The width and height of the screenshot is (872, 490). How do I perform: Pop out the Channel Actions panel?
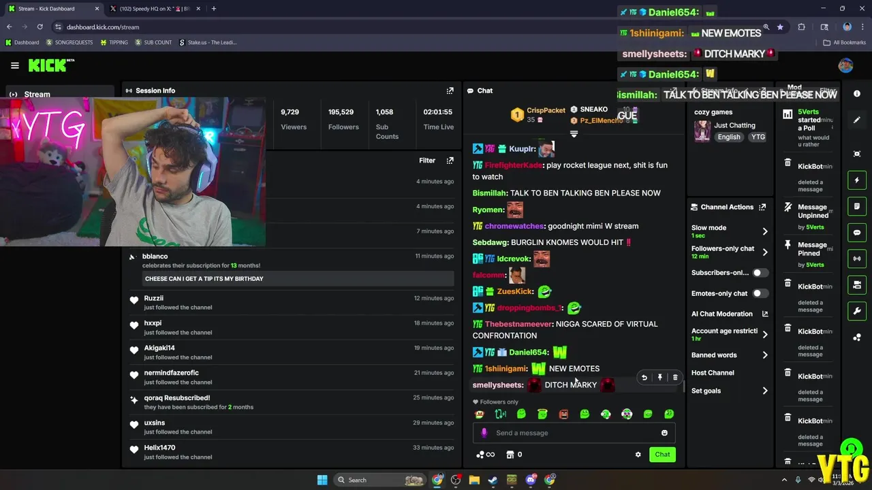[762, 207]
